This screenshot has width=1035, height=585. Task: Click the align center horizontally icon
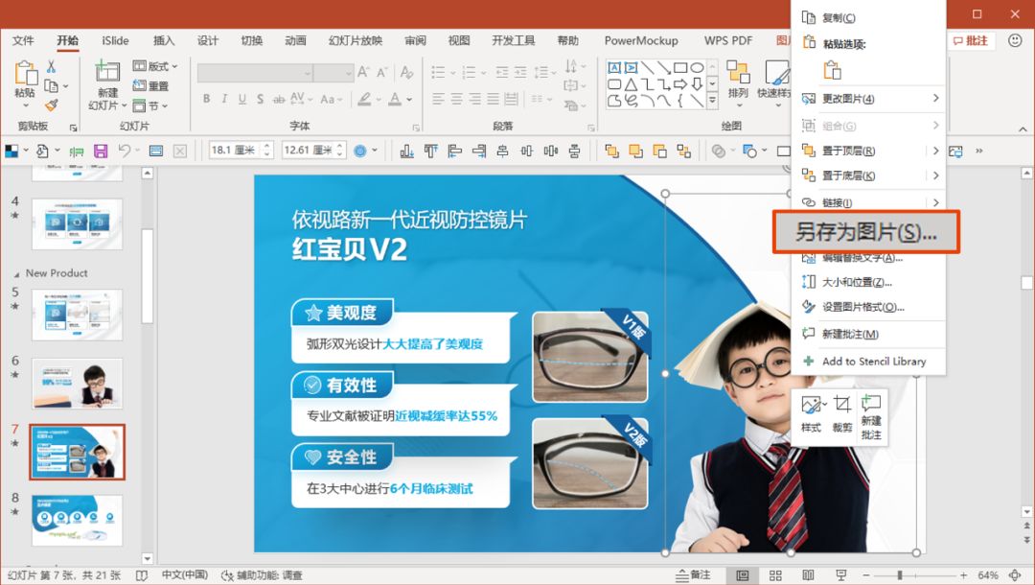click(502, 152)
